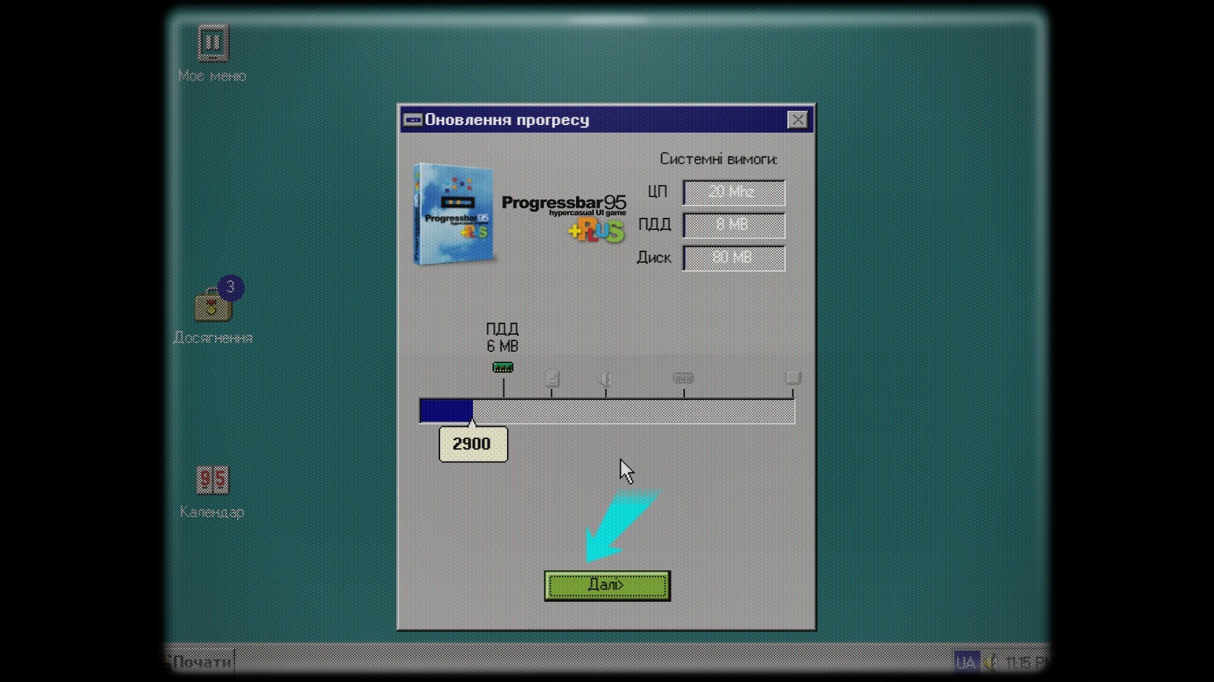
Task: Click the taskbar volume speaker icon
Action: [990, 662]
